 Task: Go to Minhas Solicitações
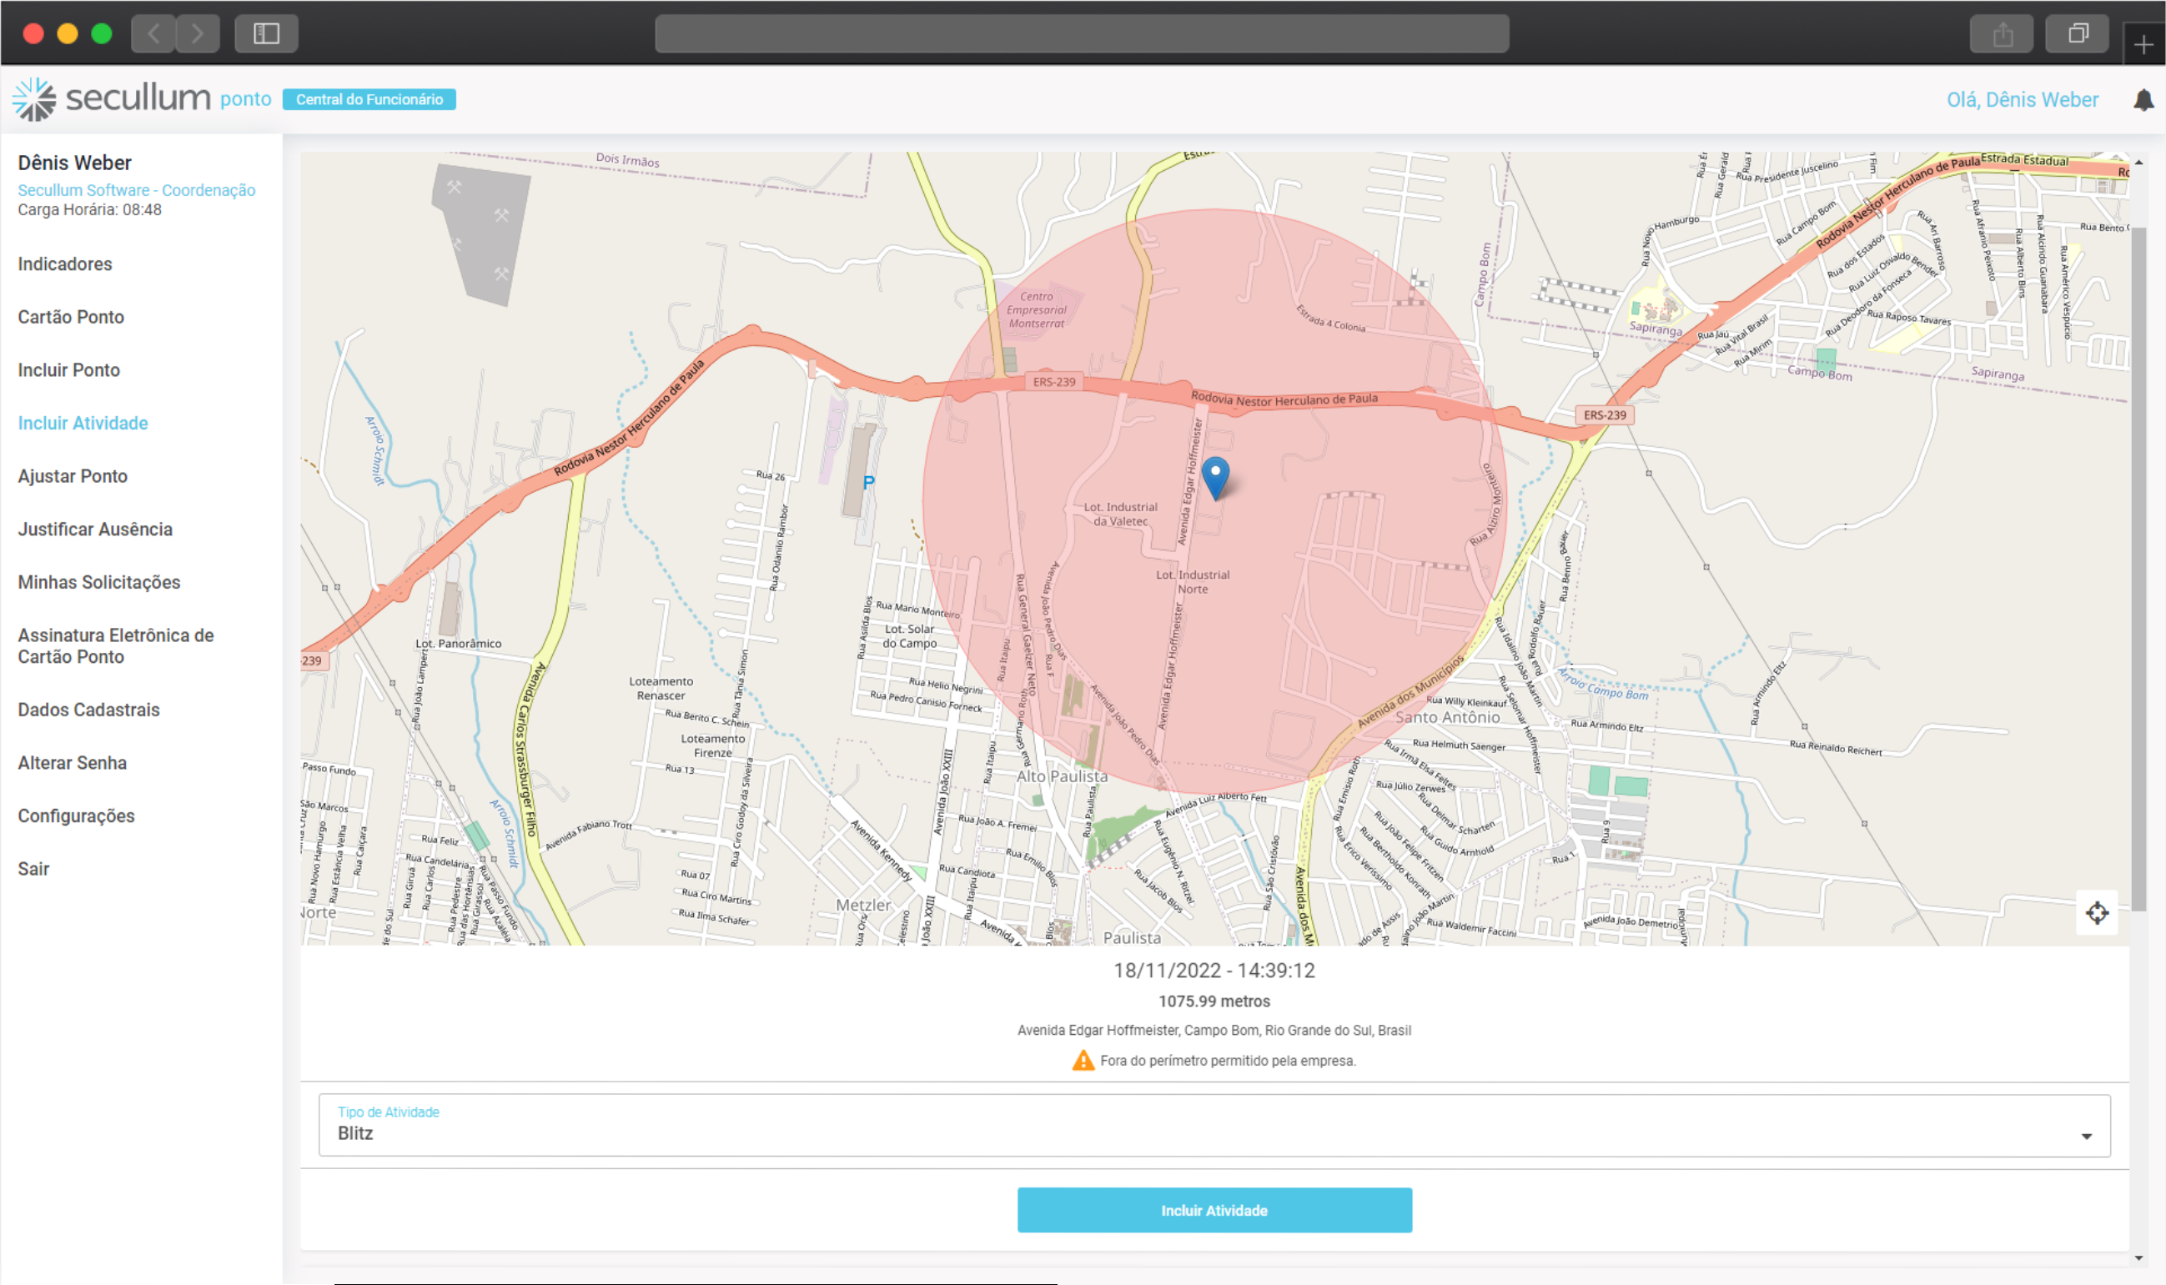click(98, 582)
